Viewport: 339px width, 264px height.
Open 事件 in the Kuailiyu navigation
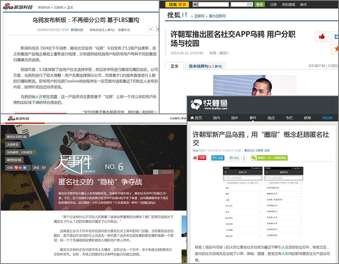tap(253, 118)
